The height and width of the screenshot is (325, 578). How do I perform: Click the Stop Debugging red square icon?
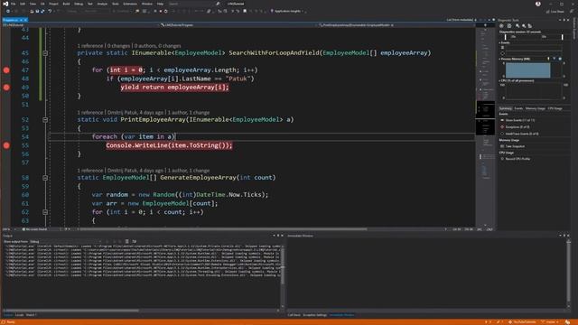pyautogui.click(x=161, y=11)
